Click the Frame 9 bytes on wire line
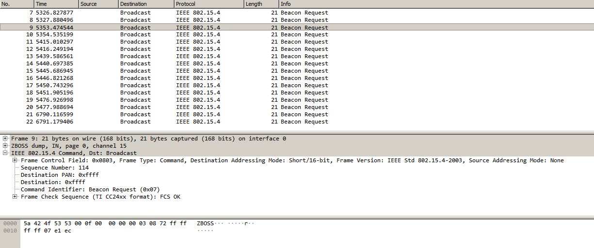Image resolution: width=594 pixels, height=248 pixels. [x=148, y=139]
